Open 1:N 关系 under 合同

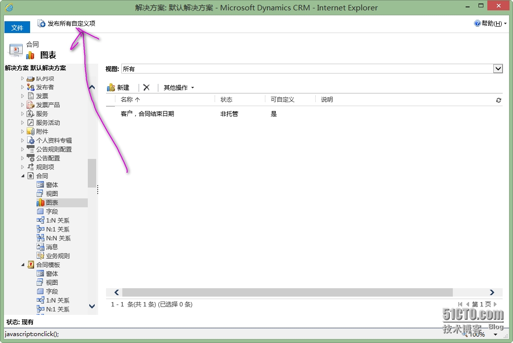(53, 220)
